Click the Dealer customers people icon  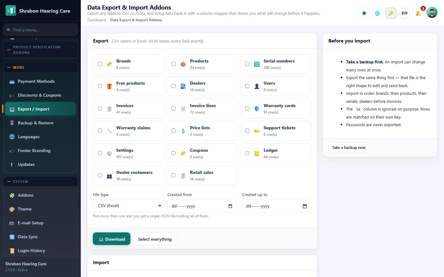click(x=109, y=176)
